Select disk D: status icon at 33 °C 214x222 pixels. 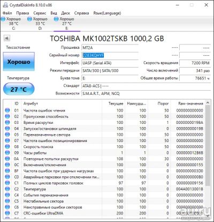tap(29, 19)
